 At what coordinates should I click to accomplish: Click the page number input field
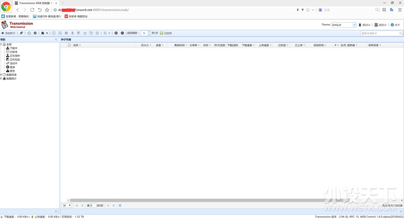tap(93, 206)
